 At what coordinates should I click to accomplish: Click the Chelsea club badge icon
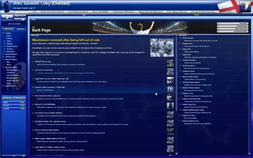click(x=245, y=6)
